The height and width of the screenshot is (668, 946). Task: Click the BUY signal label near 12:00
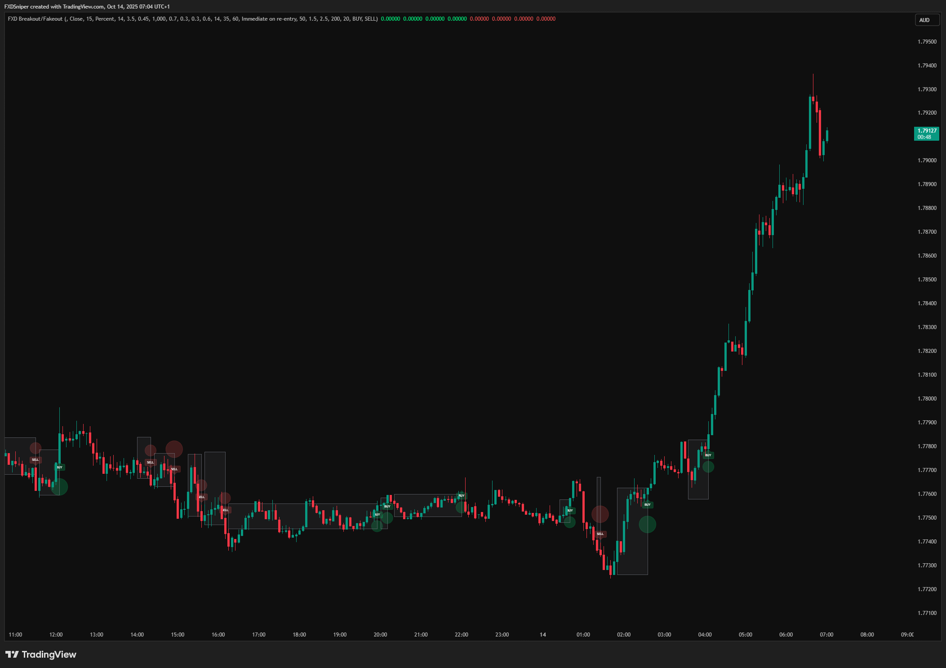pyautogui.click(x=60, y=468)
